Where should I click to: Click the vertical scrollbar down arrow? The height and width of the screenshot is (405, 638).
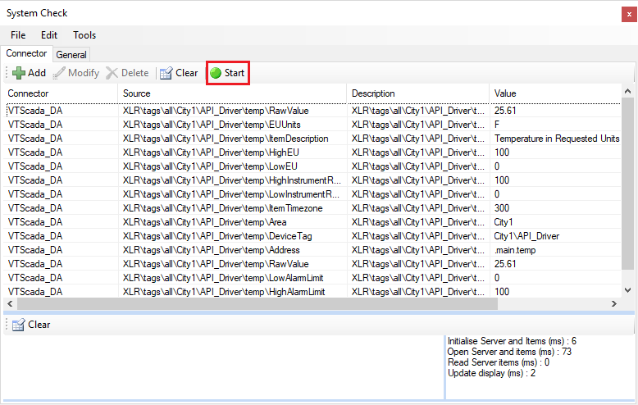(628, 290)
